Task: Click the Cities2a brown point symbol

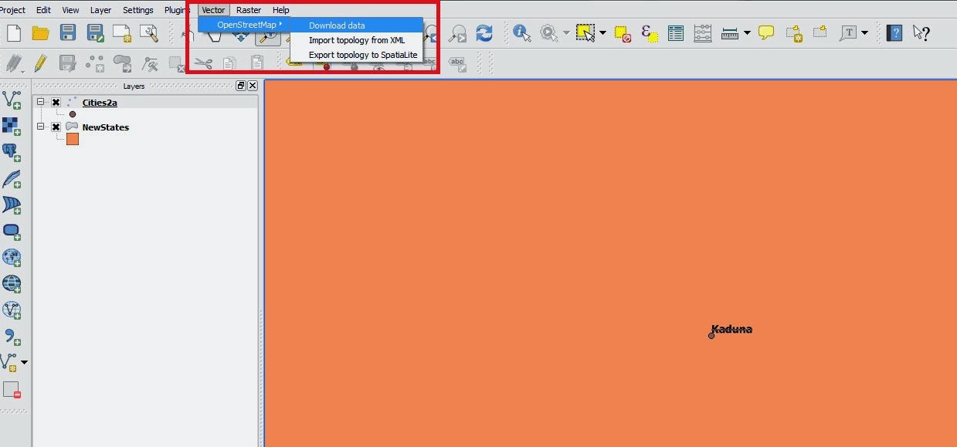Action: point(73,114)
